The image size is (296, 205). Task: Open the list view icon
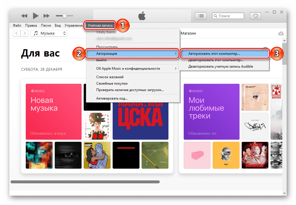(x=201, y=16)
